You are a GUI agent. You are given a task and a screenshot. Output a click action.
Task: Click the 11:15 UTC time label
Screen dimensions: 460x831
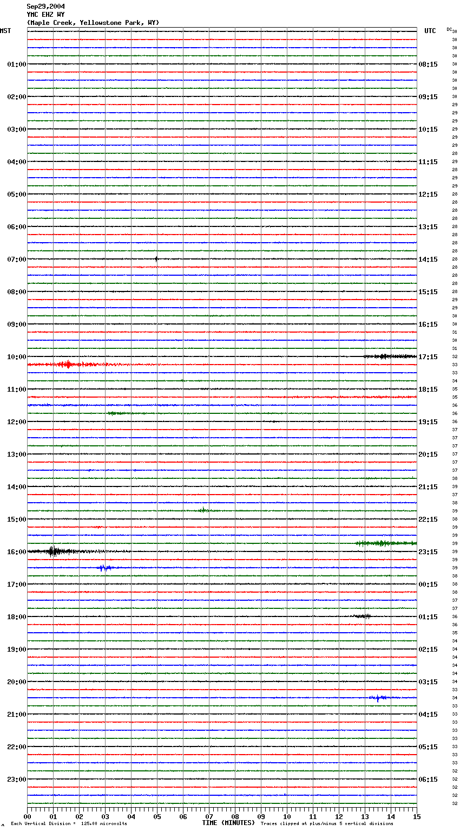[x=428, y=162]
